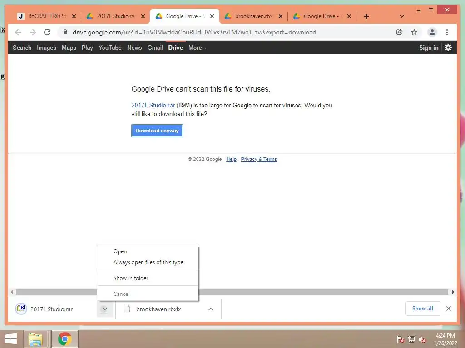Switch to the 2017L Studio.rar tab
This screenshot has width=465, height=348.
[116, 16]
